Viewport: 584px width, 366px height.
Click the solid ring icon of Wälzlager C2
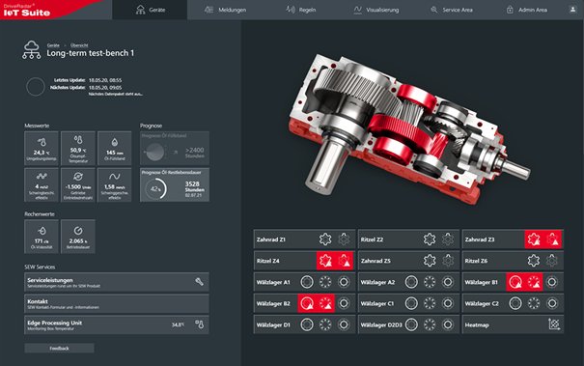(515, 303)
